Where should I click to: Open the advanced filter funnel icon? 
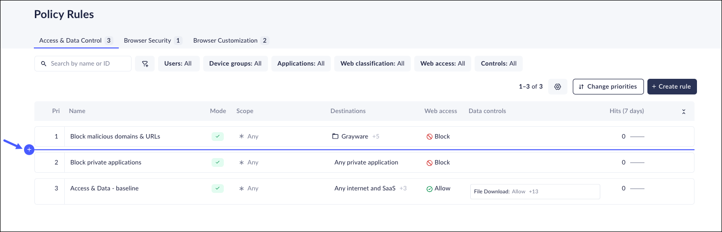point(145,64)
